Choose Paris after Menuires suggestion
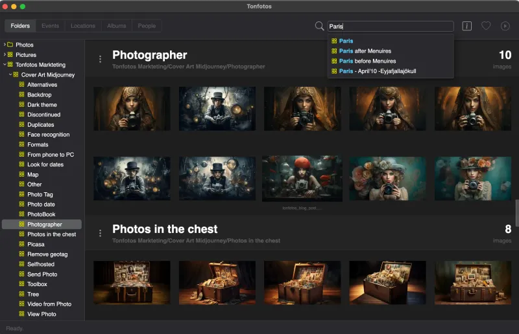Screen dimensions: 519x334 pyautogui.click(x=391, y=51)
